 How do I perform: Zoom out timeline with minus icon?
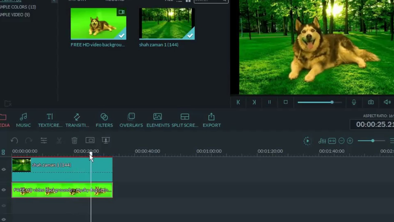[341, 141]
